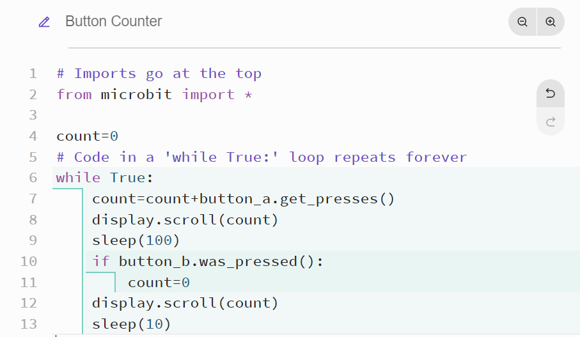Click the indented 'count=0' inside the if block
Image resolution: width=580 pixels, height=337 pixels.
[159, 282]
